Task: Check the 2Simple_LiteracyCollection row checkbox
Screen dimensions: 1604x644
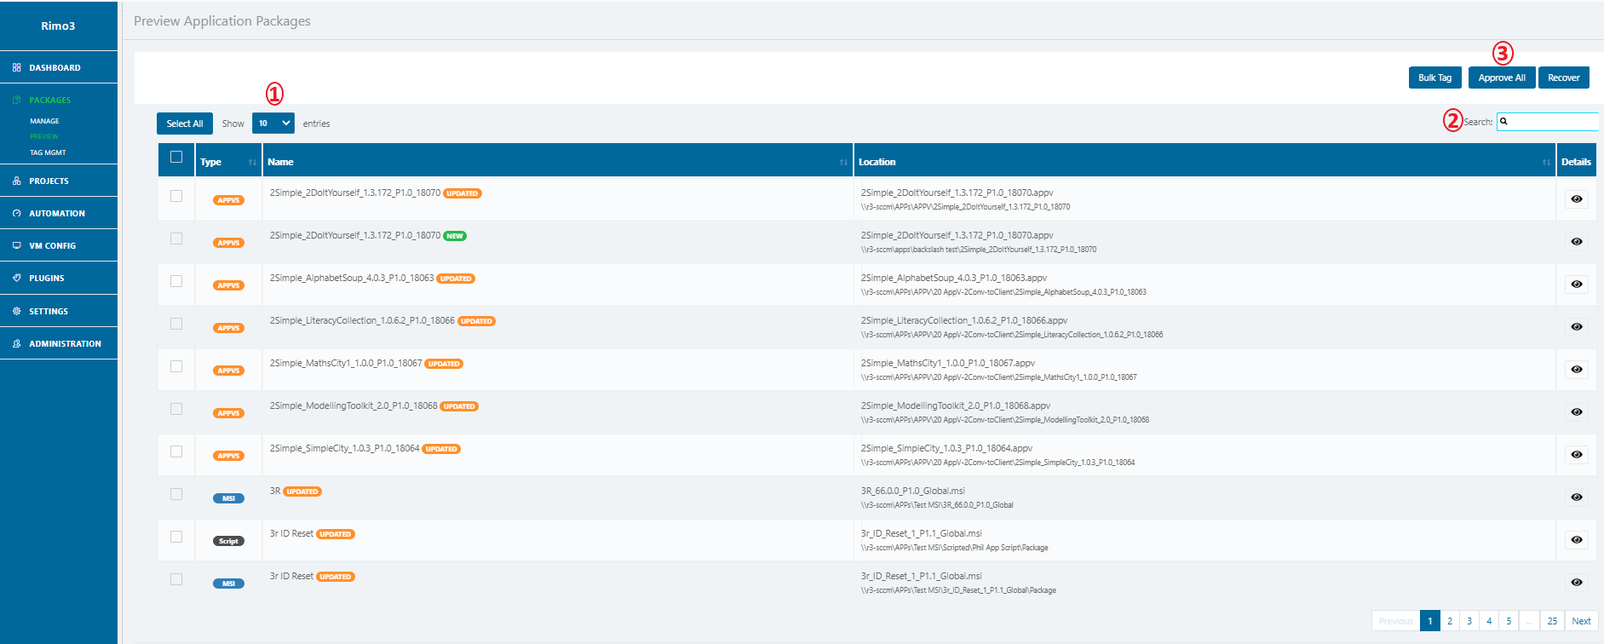Action: pyautogui.click(x=176, y=324)
